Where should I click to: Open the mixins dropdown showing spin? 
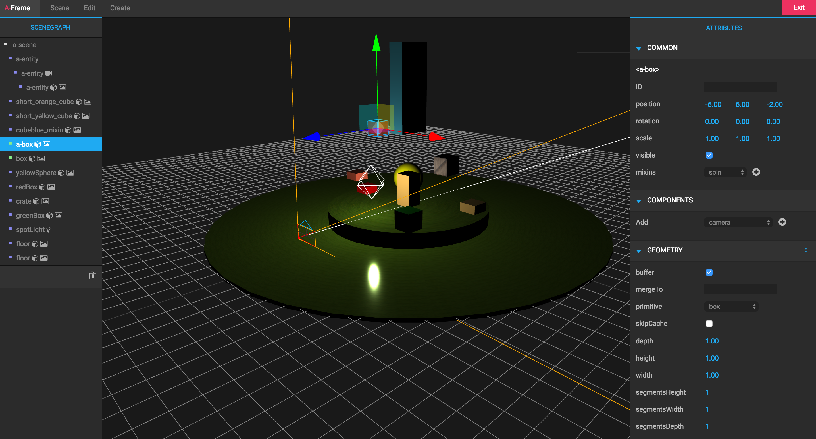click(725, 172)
